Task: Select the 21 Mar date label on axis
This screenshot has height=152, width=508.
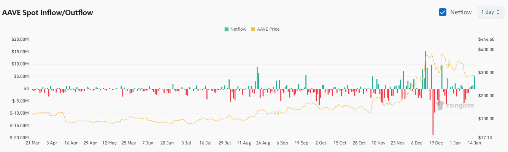Action: [33, 143]
